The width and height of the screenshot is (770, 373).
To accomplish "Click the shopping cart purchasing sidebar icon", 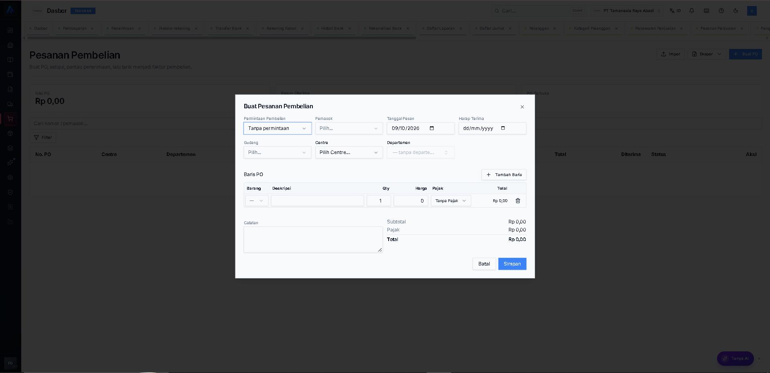I will click(10, 119).
